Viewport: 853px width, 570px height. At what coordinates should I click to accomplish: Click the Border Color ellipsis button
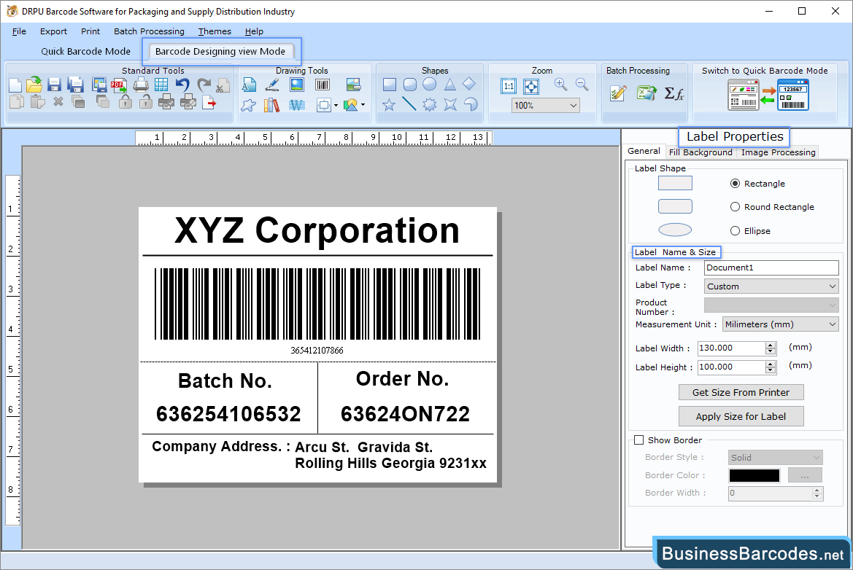[805, 475]
